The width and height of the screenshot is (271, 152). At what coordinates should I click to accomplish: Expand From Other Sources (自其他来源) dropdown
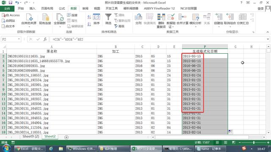29,27
